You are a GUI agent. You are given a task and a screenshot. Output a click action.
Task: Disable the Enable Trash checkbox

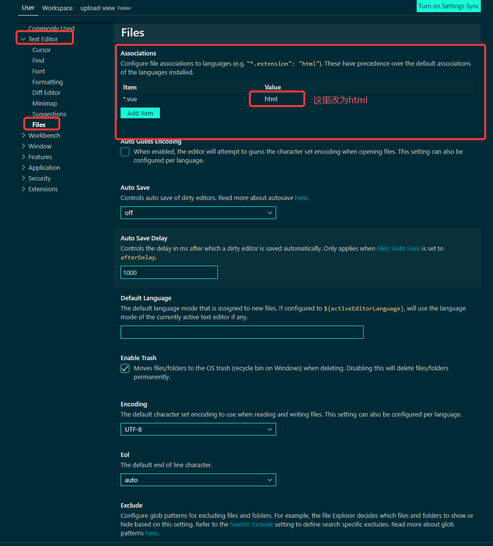tap(125, 368)
